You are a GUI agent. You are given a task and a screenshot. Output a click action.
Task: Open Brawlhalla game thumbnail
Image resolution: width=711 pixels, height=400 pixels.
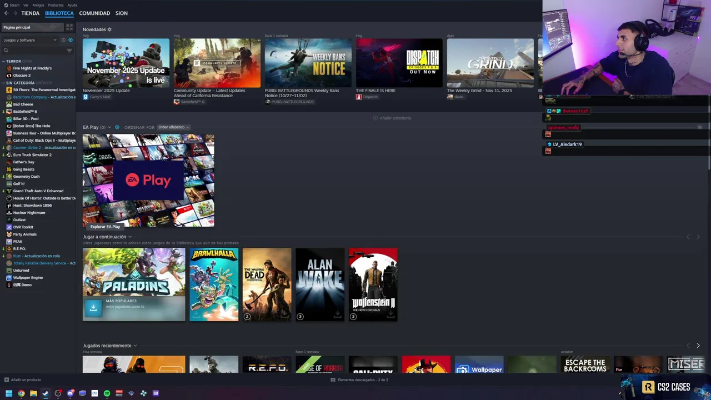214,284
